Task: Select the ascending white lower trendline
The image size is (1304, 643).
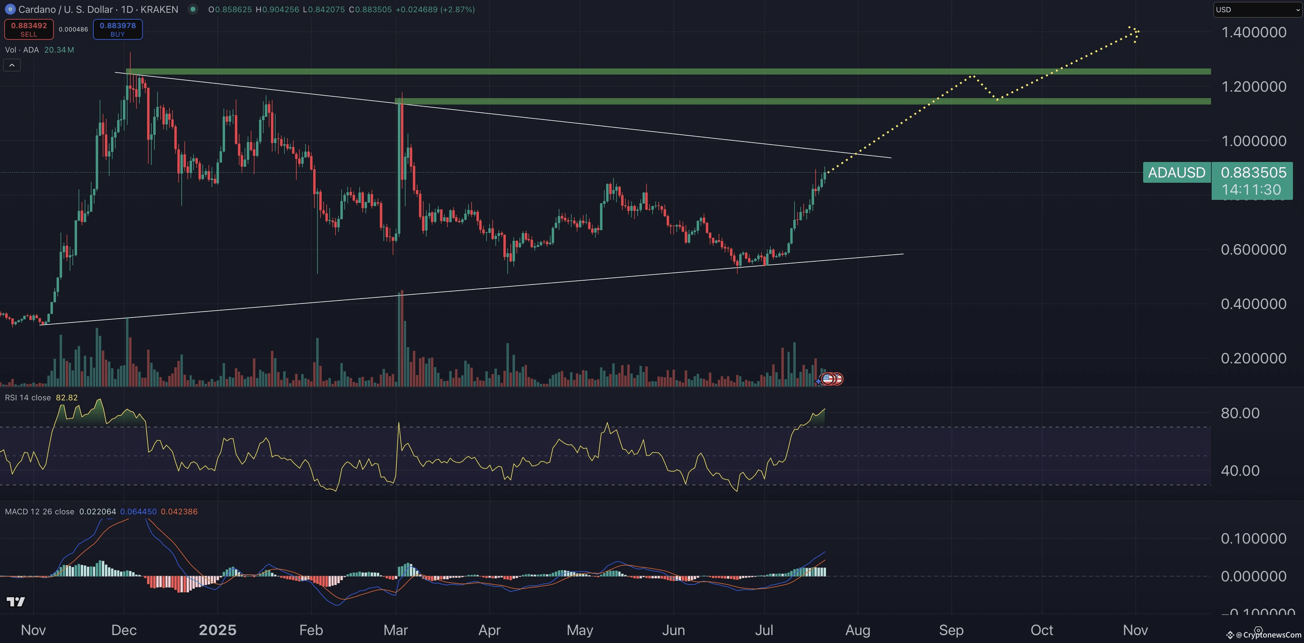Action: pos(471,289)
